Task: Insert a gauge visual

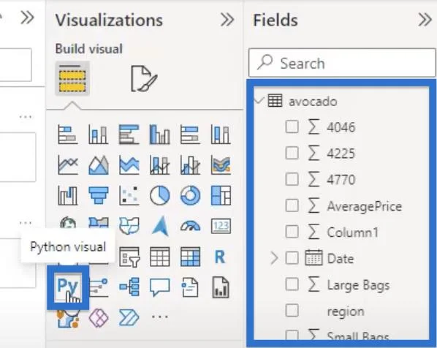Action: (x=190, y=226)
